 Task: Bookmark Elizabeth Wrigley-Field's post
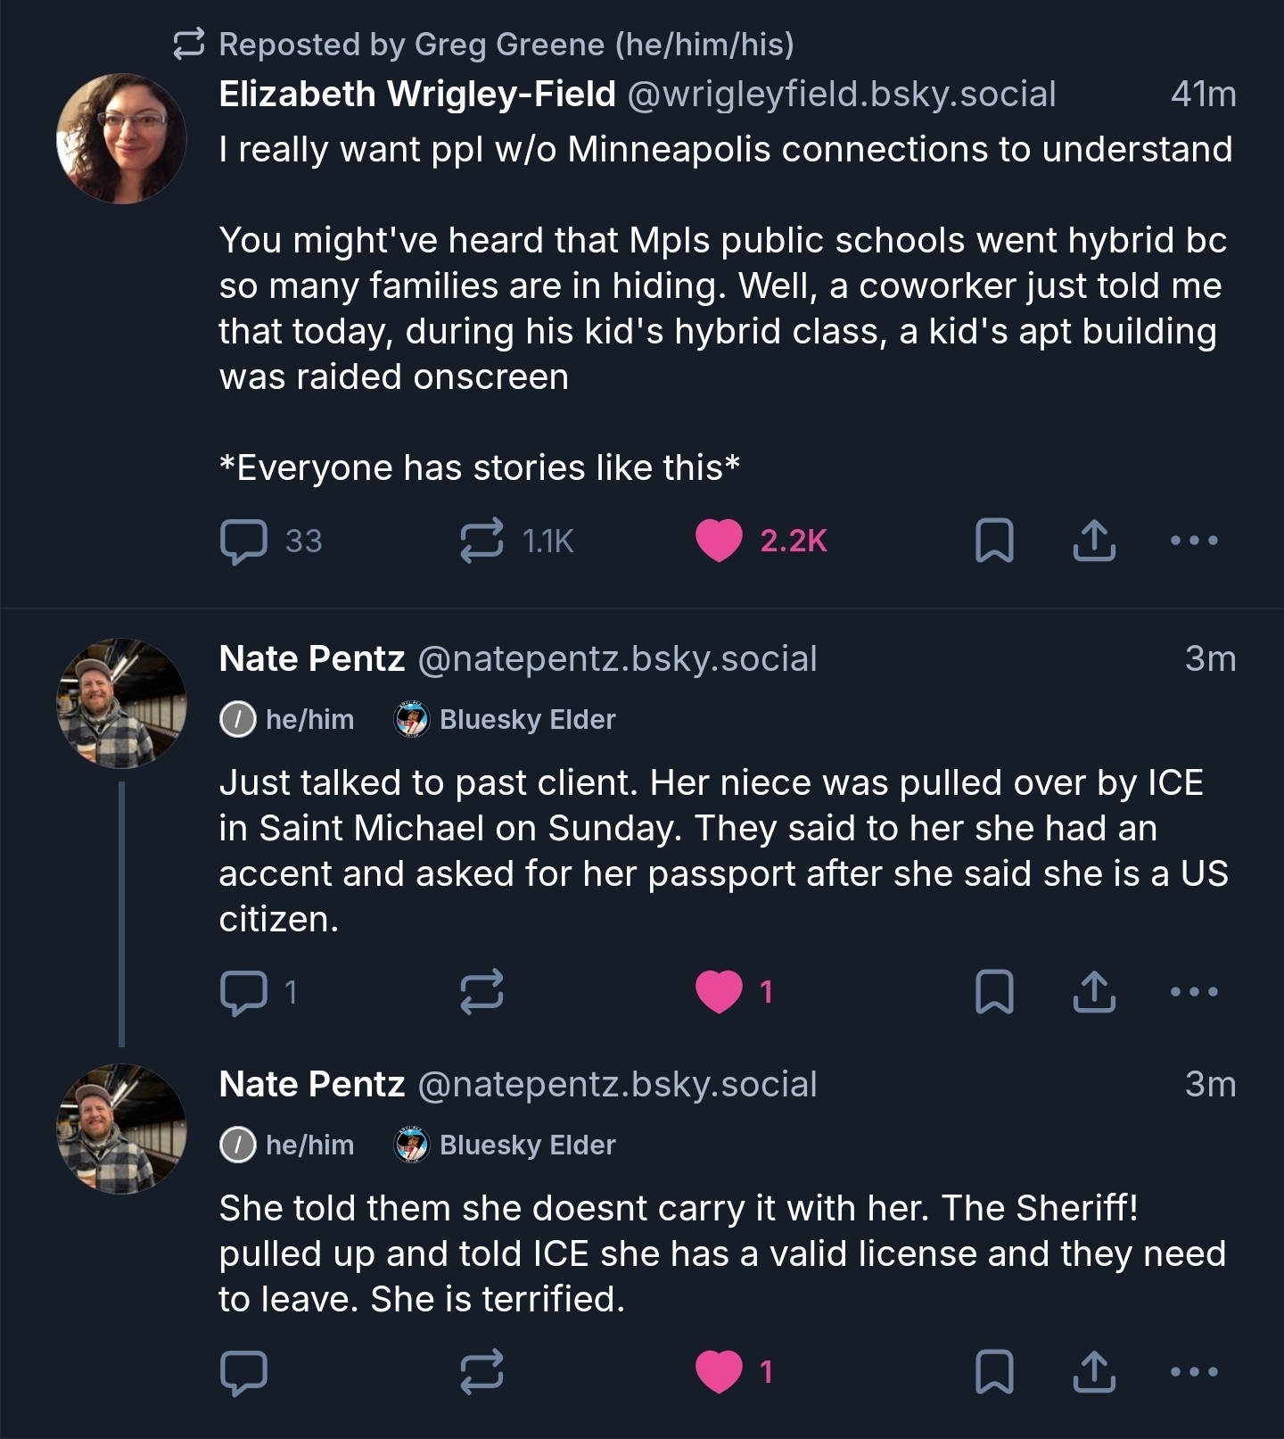tap(994, 541)
